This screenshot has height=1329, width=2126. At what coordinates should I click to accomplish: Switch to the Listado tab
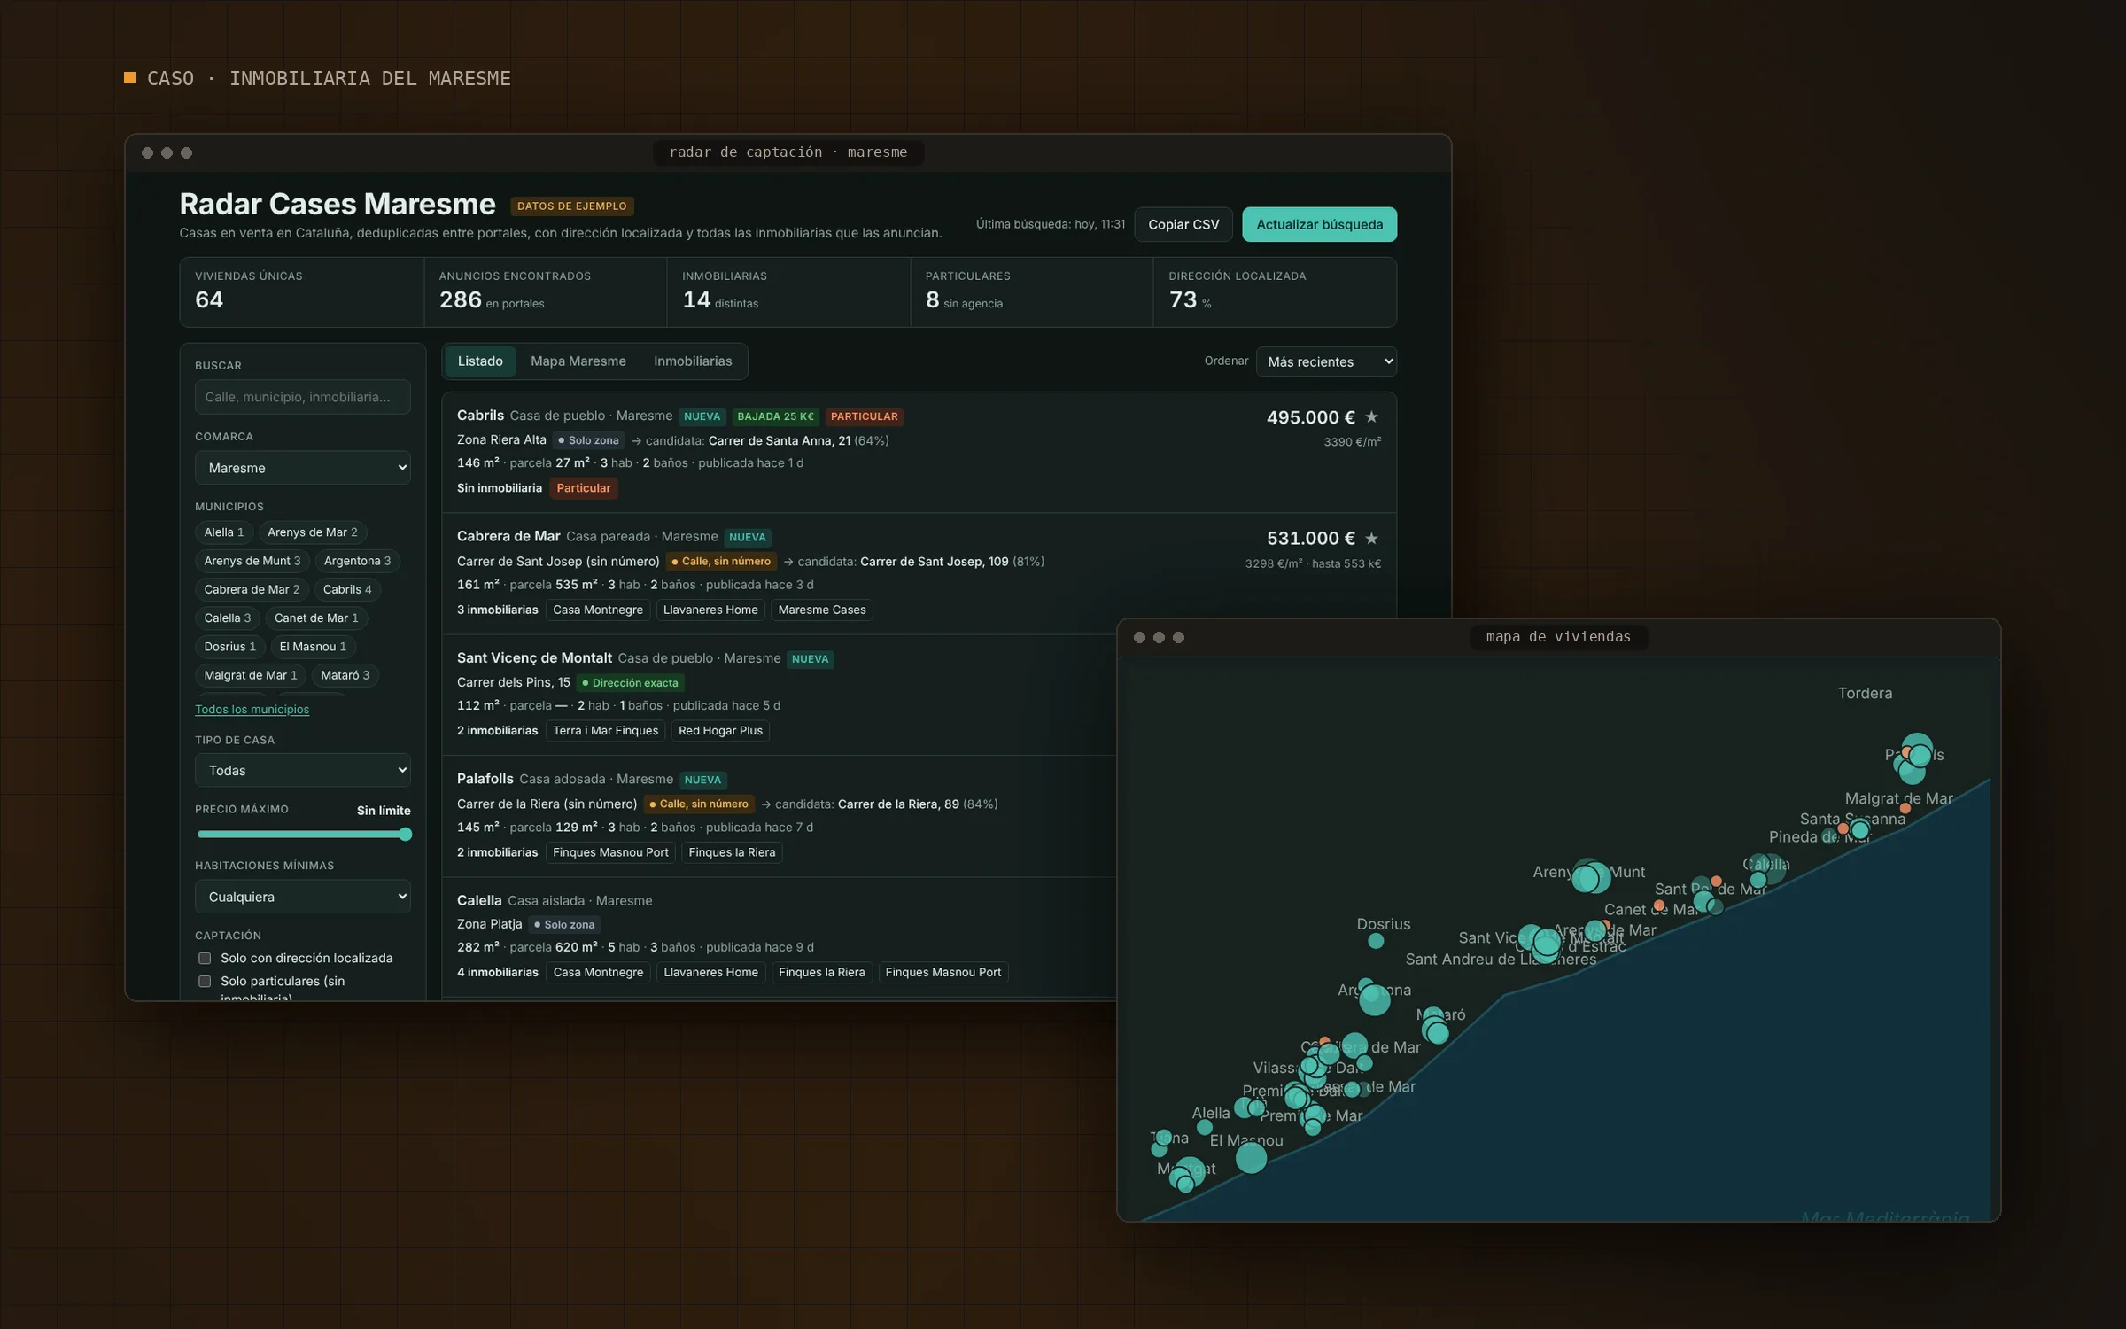tap(480, 361)
